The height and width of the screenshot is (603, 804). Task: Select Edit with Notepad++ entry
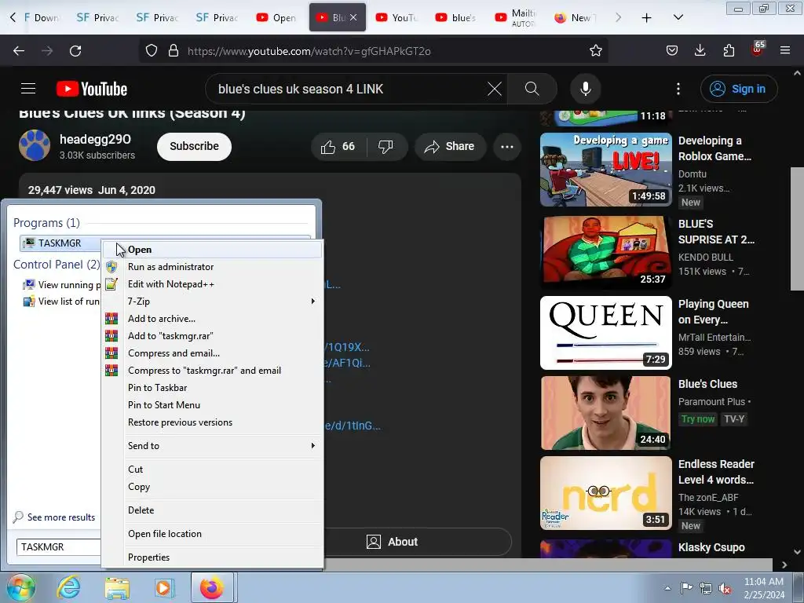tap(212, 284)
